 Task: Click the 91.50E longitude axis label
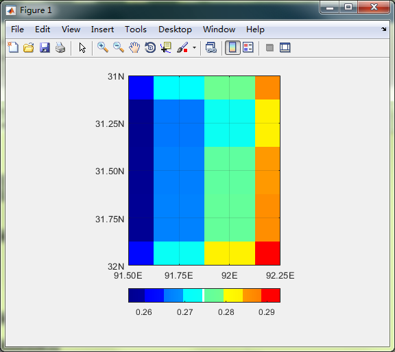coord(128,276)
